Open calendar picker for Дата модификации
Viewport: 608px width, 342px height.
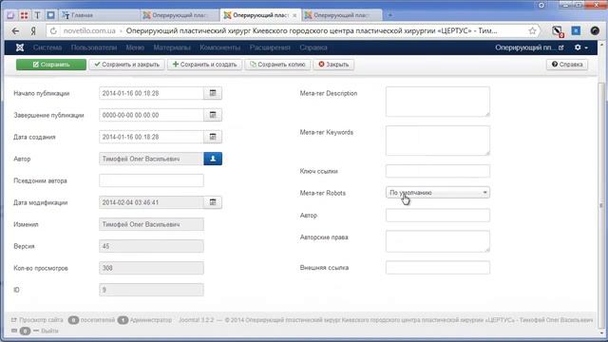point(213,202)
